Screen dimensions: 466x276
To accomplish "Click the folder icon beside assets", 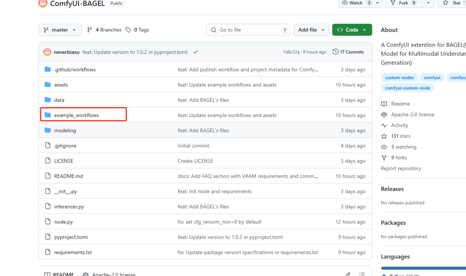I will tap(47, 84).
